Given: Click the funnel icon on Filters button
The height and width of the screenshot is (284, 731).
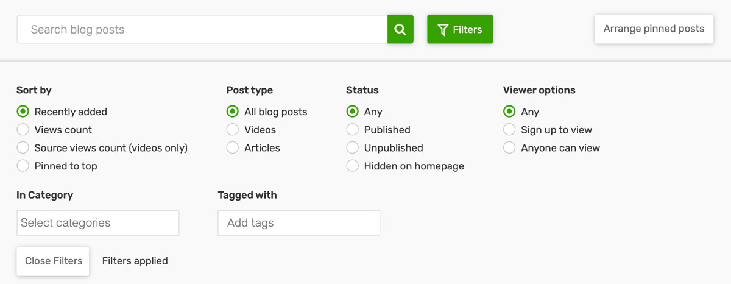Looking at the screenshot, I should 443,29.
